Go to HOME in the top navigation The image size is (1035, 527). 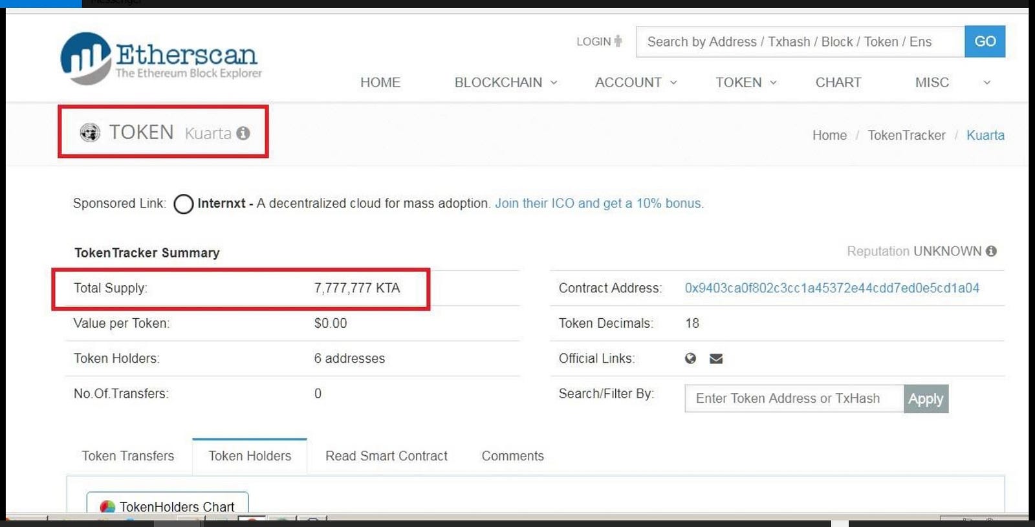(380, 82)
